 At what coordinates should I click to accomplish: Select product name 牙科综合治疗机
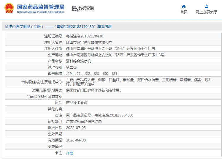point(78,61)
